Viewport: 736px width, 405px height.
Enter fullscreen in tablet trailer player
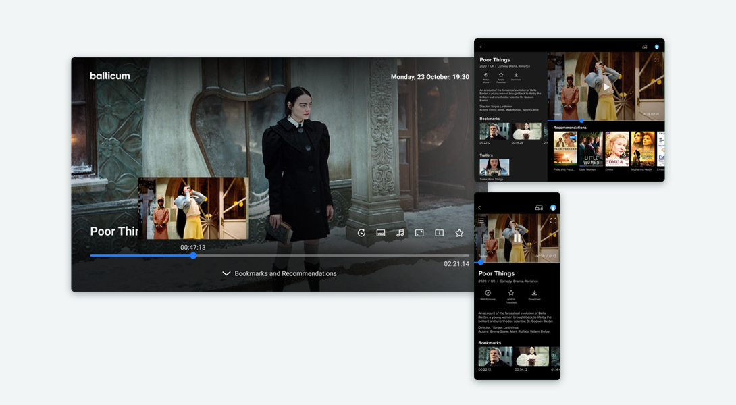pyautogui.click(x=656, y=60)
